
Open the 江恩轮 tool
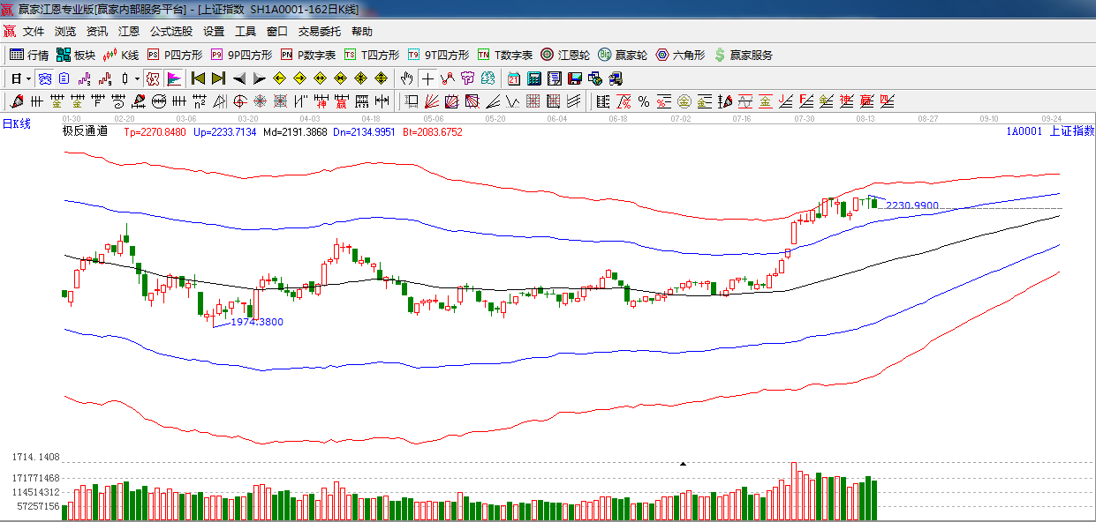pos(565,55)
